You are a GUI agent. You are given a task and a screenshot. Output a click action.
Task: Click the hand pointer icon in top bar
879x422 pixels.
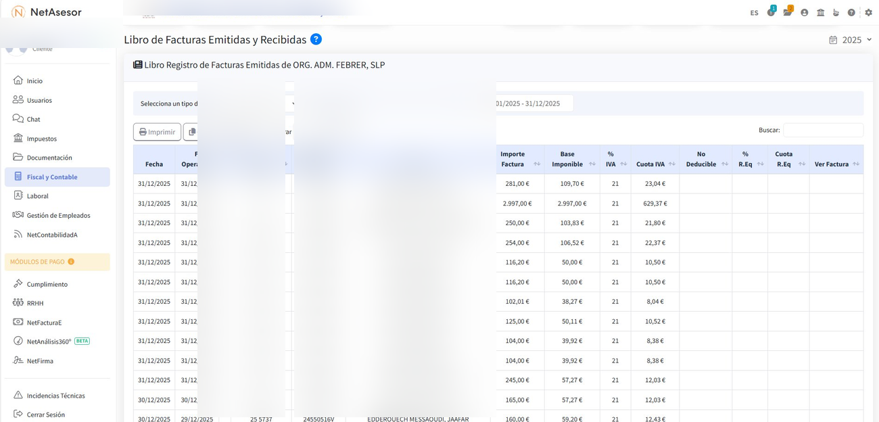click(x=836, y=12)
